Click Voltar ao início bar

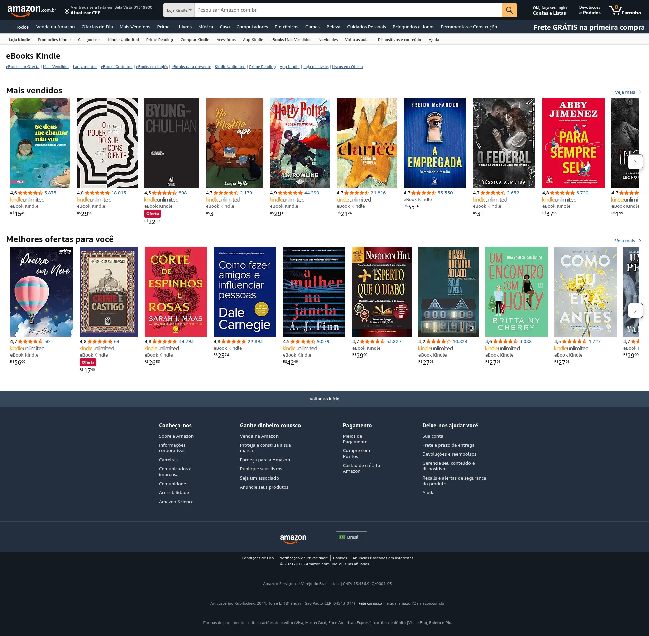coord(324,399)
